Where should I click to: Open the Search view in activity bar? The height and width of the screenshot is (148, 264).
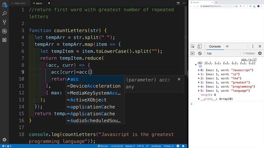5,13
